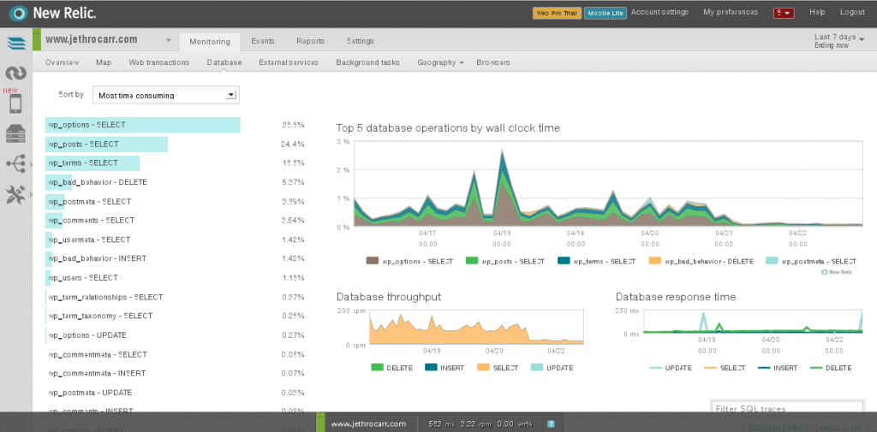Image resolution: width=877 pixels, height=432 pixels.
Task: Toggle the DELETE series in throughput legend
Action: point(392,368)
